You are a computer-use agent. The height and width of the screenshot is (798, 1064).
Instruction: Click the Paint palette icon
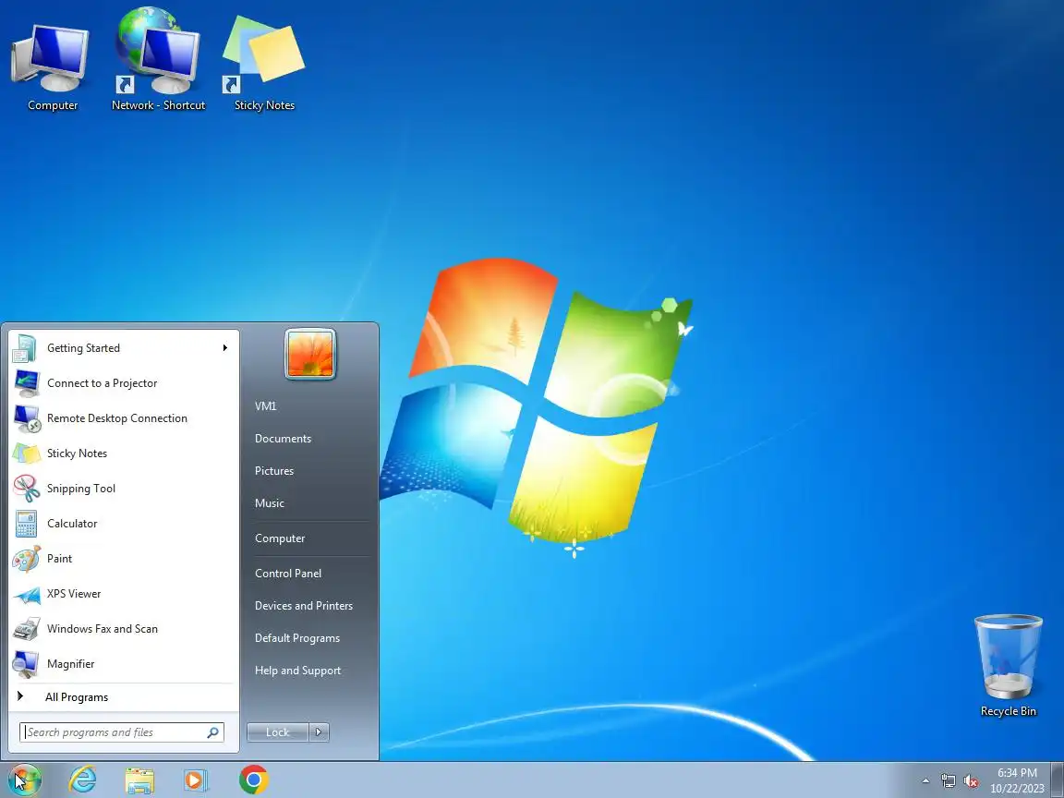pos(27,559)
